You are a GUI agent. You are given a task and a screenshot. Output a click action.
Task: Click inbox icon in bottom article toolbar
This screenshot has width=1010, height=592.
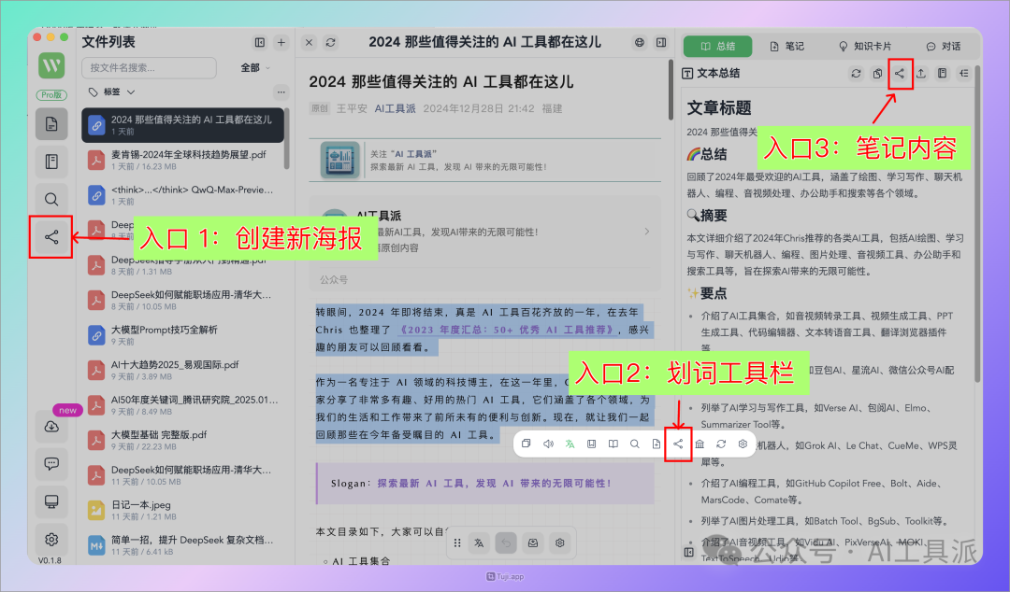point(533,543)
